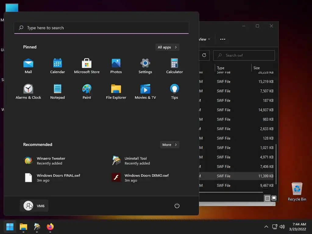Click the Explorer horizontal scrollbar
312x234 pixels.
pos(231,192)
